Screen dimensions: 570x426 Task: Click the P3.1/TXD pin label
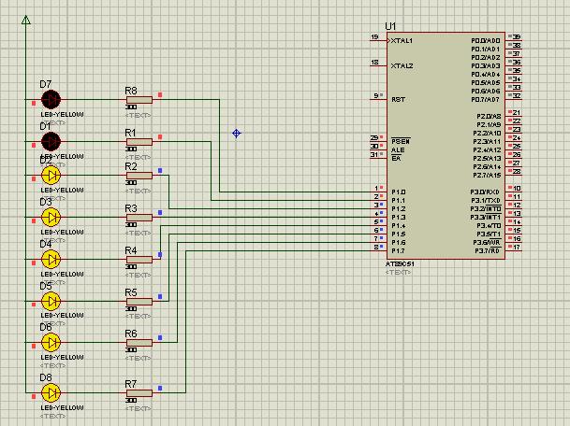point(486,200)
